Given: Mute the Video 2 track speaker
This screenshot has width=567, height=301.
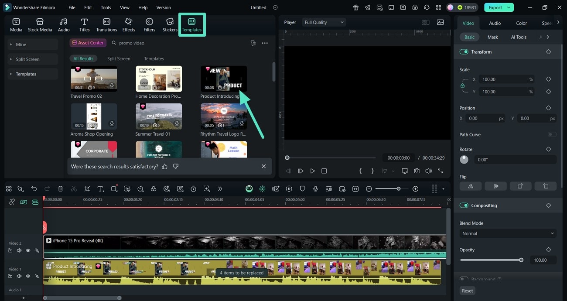Looking at the screenshot, I should click(19, 250).
